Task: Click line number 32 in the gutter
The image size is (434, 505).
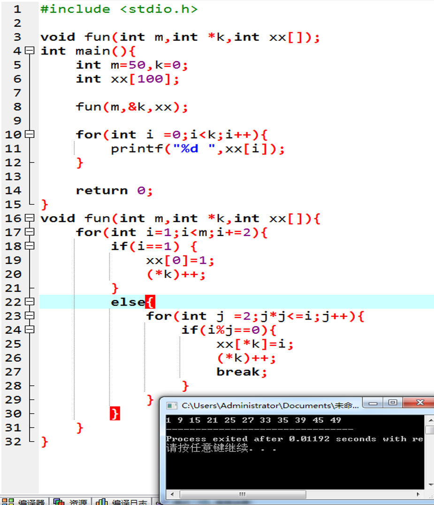Action: pyautogui.click(x=13, y=442)
